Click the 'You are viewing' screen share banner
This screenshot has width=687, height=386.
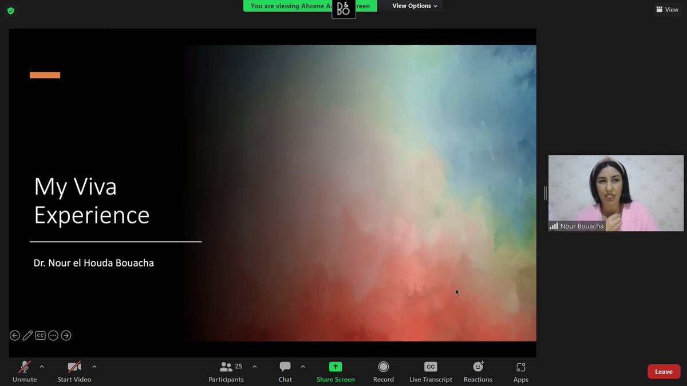(x=310, y=6)
